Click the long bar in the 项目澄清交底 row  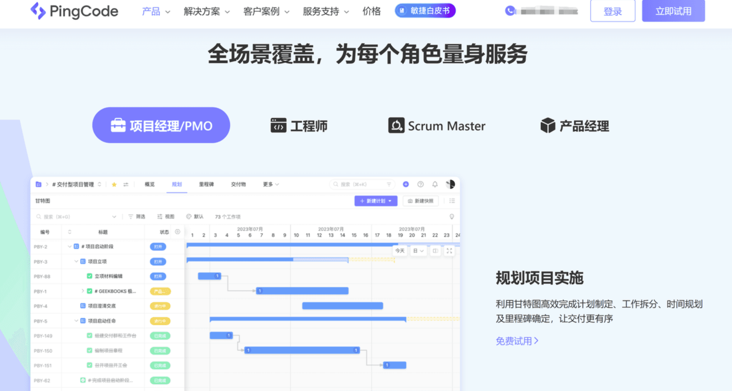pyautogui.click(x=343, y=306)
